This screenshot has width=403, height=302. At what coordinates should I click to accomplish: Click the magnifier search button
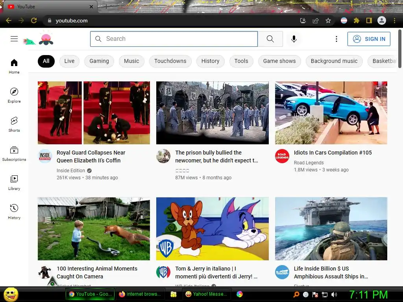[x=270, y=39]
